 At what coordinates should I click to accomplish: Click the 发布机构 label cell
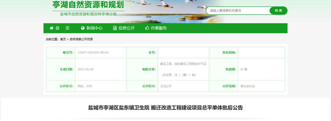[x=224, y=53]
